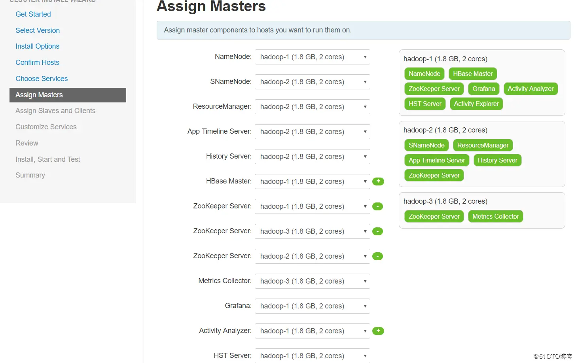
Task: Add another HBase Master with the plus button
Action: coord(378,181)
